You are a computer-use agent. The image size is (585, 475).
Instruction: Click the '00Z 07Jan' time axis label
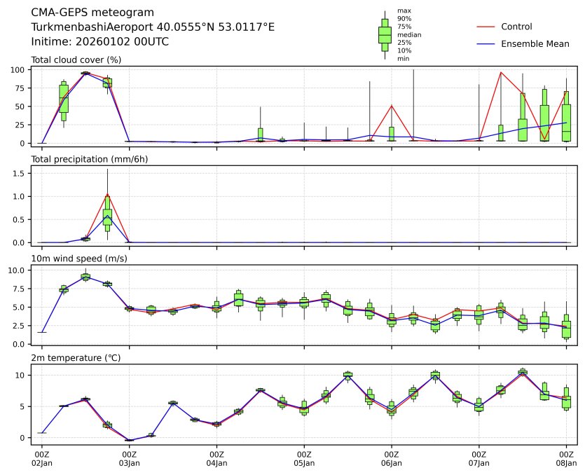(479, 458)
